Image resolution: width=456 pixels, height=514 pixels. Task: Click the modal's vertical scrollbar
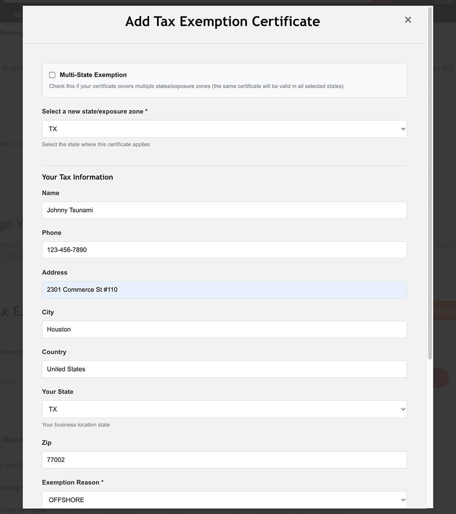pos(430,183)
